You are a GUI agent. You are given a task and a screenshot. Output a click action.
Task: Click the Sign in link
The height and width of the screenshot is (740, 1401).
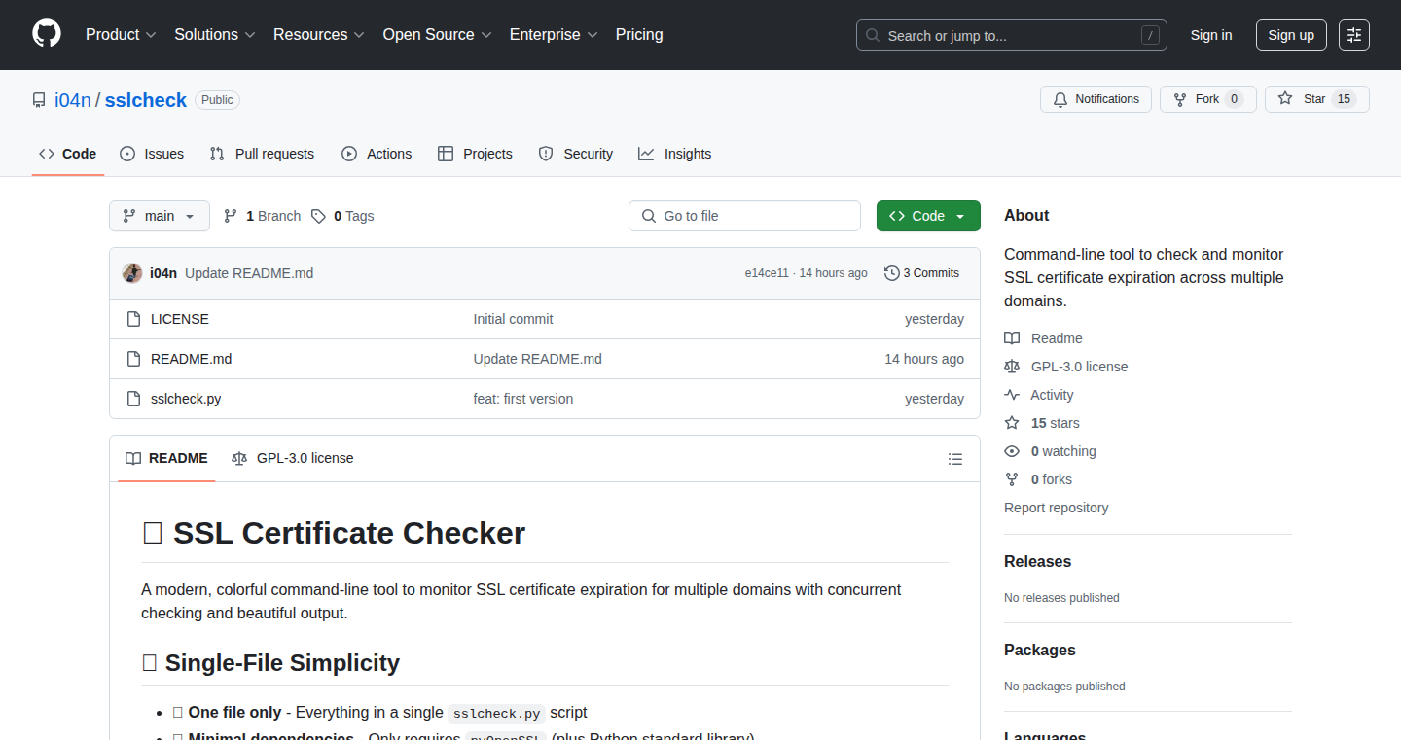1211,35
